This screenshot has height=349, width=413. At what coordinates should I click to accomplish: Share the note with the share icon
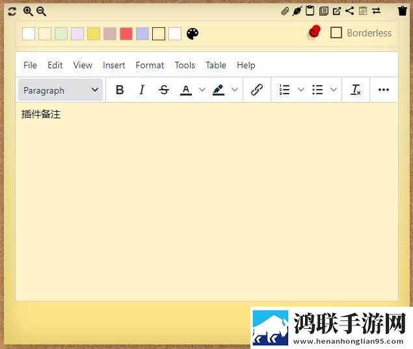click(x=349, y=11)
